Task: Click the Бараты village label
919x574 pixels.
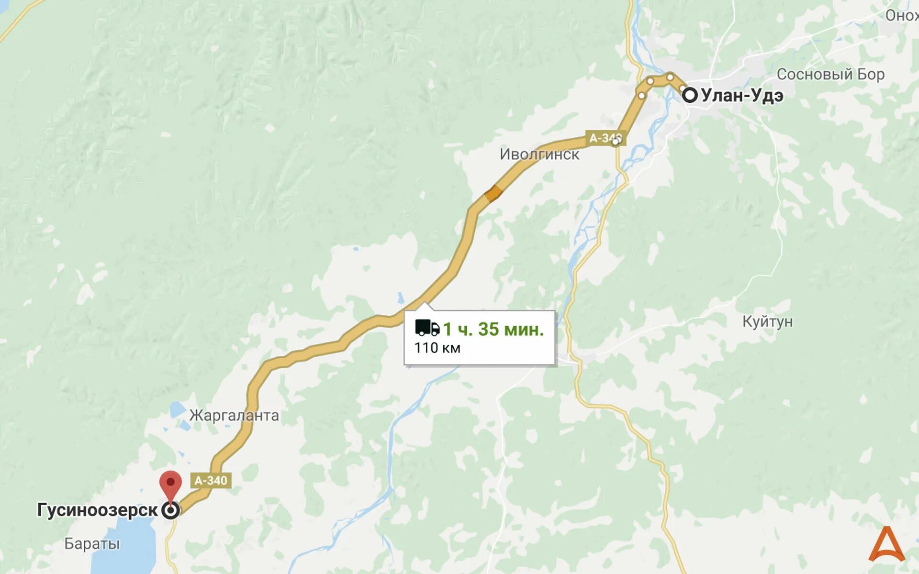Action: tap(92, 544)
